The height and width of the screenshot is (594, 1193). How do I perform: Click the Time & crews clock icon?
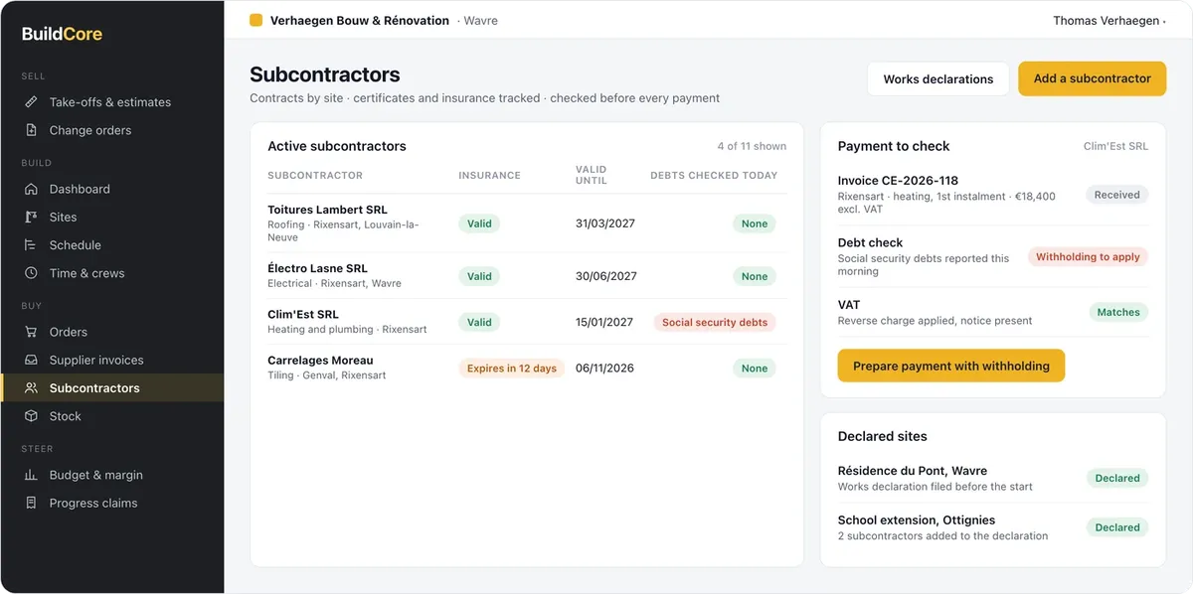click(31, 273)
